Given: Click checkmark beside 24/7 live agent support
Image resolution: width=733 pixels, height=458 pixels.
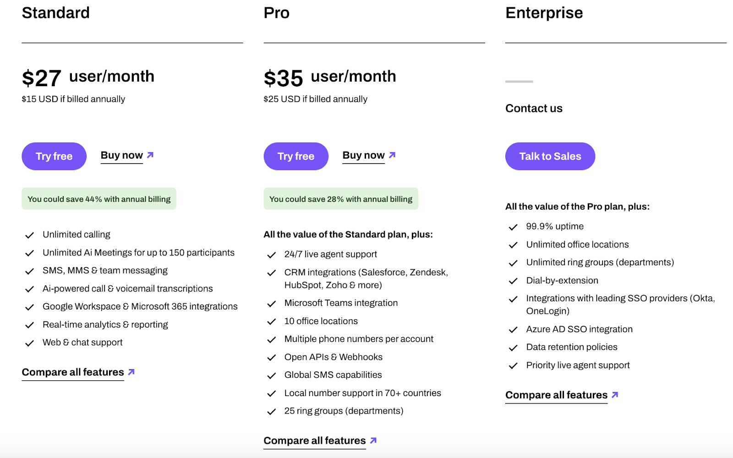Looking at the screenshot, I should pyautogui.click(x=272, y=255).
